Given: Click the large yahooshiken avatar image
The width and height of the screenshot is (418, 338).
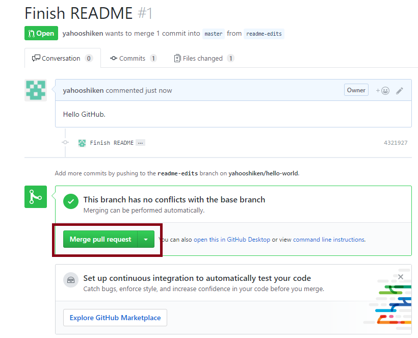Looking at the screenshot, I should [36, 90].
